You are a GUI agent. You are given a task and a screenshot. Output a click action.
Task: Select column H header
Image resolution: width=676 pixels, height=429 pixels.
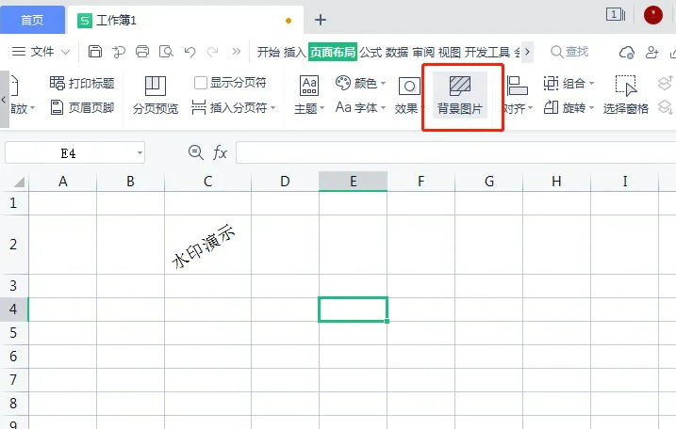coord(556,182)
